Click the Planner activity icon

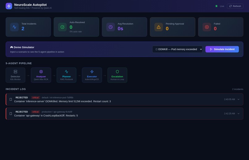click(66, 72)
